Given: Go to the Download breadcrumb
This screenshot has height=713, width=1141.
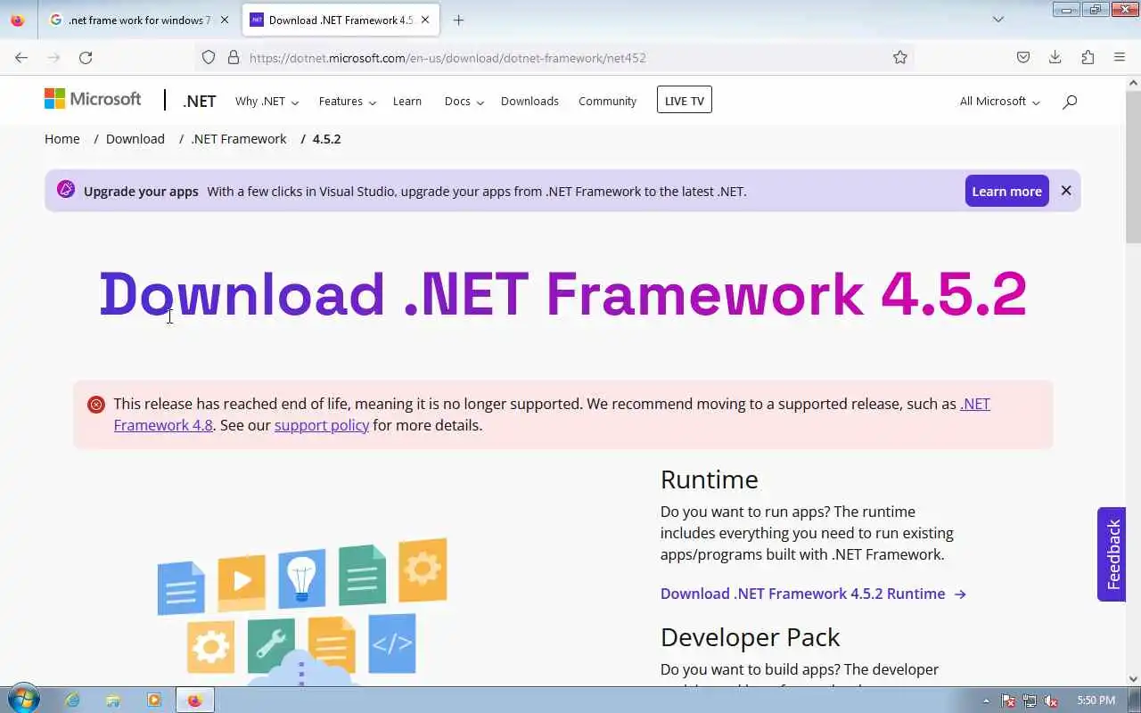Looking at the screenshot, I should pyautogui.click(x=135, y=139).
